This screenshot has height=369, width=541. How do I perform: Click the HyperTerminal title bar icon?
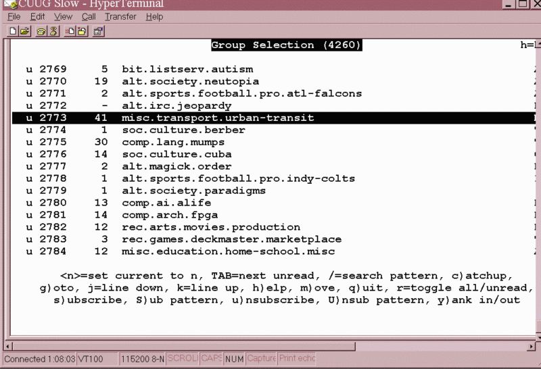coord(9,4)
